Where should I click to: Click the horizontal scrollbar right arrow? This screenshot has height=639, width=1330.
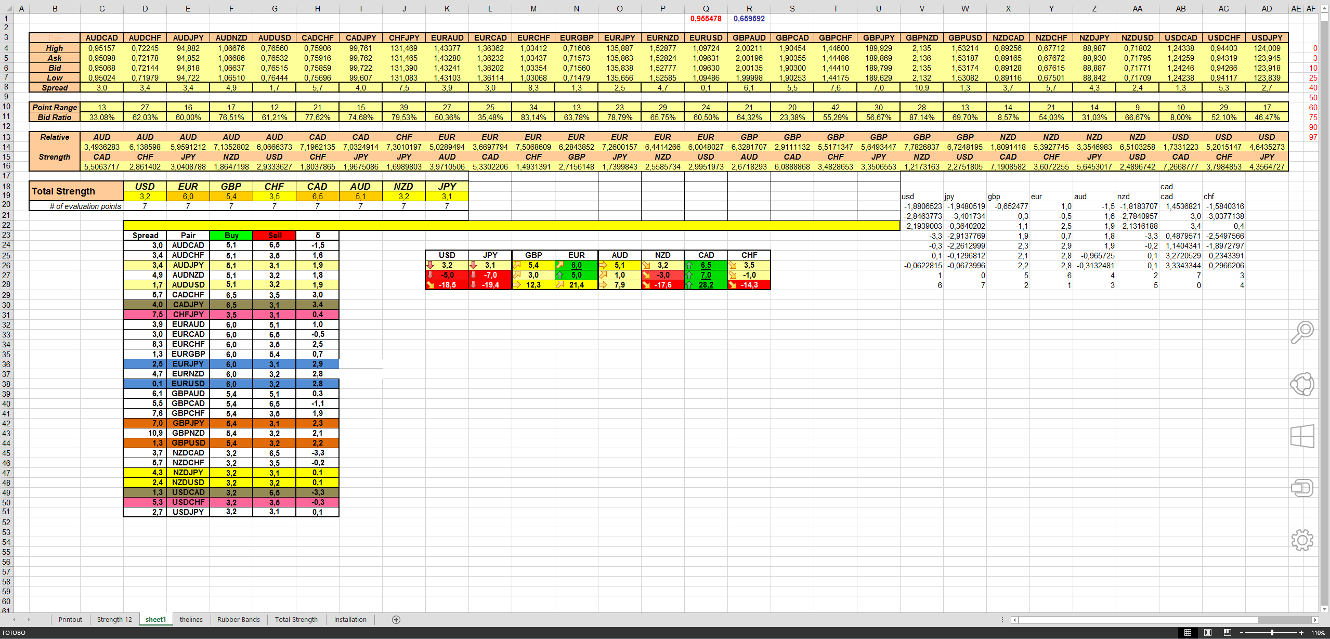point(1314,620)
